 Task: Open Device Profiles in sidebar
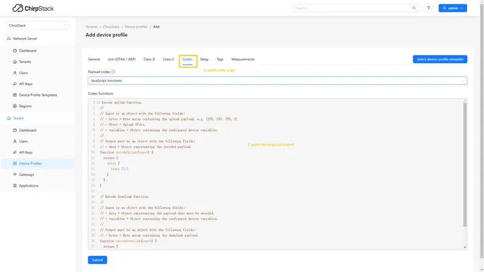pyautogui.click(x=30, y=163)
